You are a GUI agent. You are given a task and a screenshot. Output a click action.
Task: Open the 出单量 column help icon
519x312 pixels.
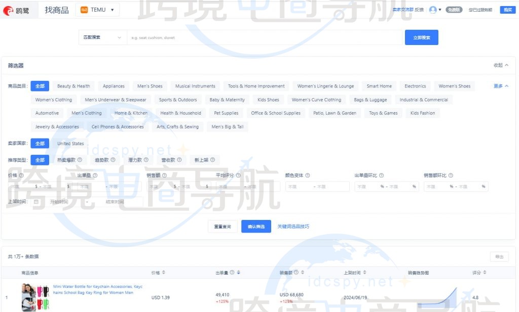pos(231,272)
